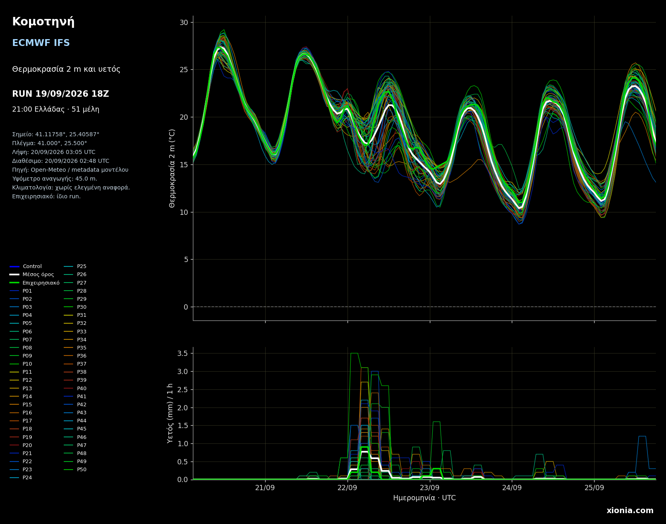Screen dimensions: 666x524
Task: Click the RUN 19/09/2026 18Z text
Action: [x=61, y=94]
